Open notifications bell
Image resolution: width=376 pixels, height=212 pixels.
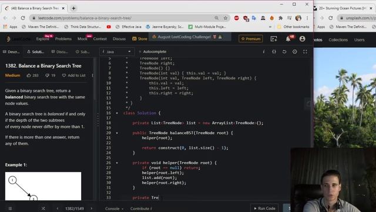(288, 39)
